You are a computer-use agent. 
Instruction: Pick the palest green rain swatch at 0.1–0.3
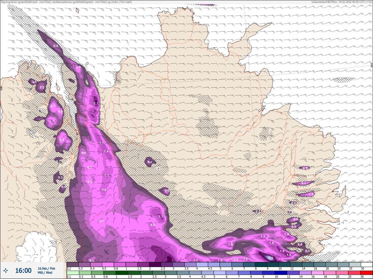(73, 273)
